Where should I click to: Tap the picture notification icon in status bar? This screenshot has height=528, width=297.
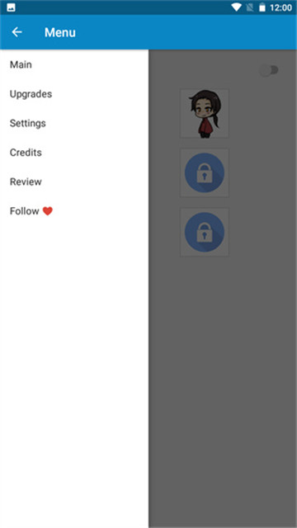11,7
